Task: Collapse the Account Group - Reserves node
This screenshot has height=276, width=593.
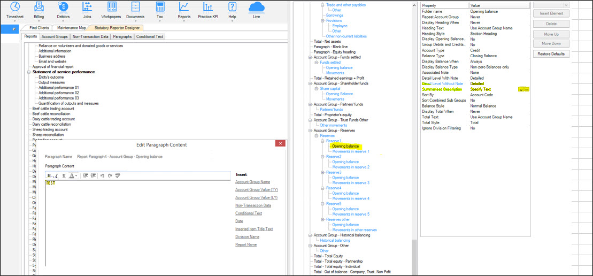Action: click(x=310, y=131)
